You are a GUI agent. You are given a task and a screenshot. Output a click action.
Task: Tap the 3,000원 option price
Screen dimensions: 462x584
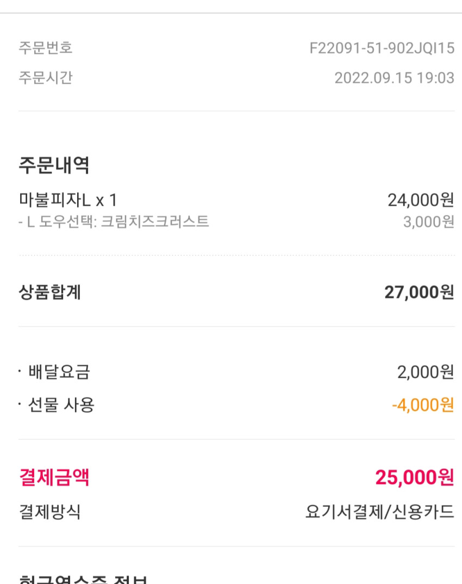click(x=428, y=222)
